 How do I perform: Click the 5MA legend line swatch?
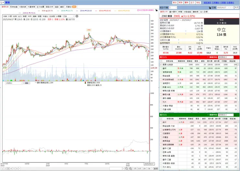39,11
